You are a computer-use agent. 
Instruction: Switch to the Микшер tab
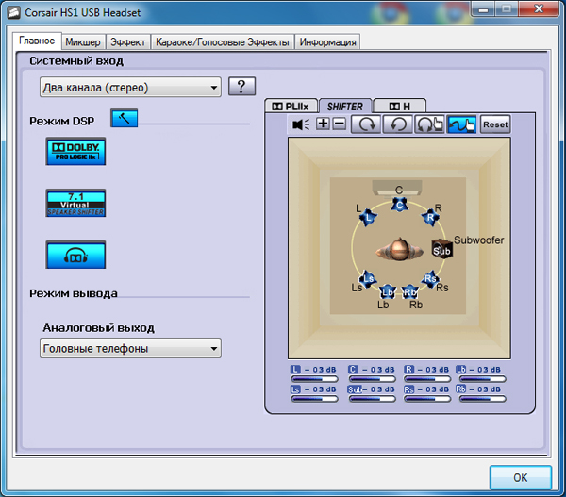point(83,42)
